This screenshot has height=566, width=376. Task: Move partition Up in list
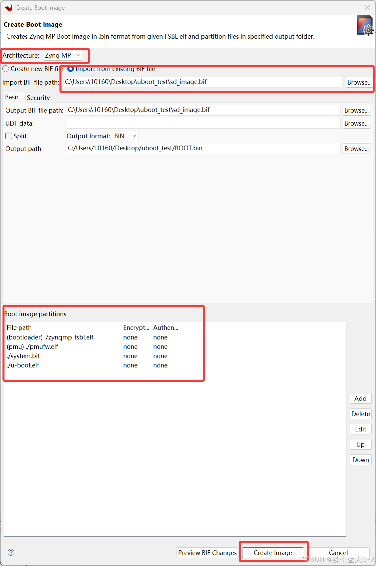(x=360, y=444)
